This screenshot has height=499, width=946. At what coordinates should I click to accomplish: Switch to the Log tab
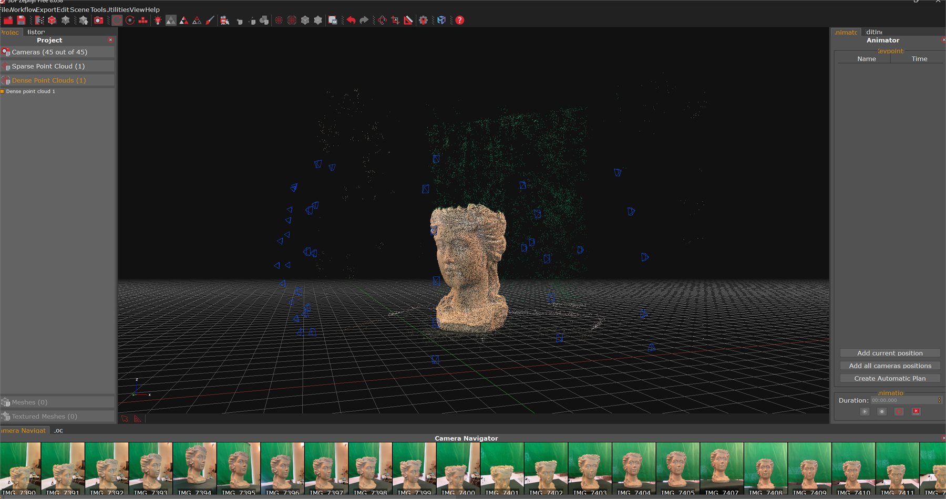tap(58, 430)
